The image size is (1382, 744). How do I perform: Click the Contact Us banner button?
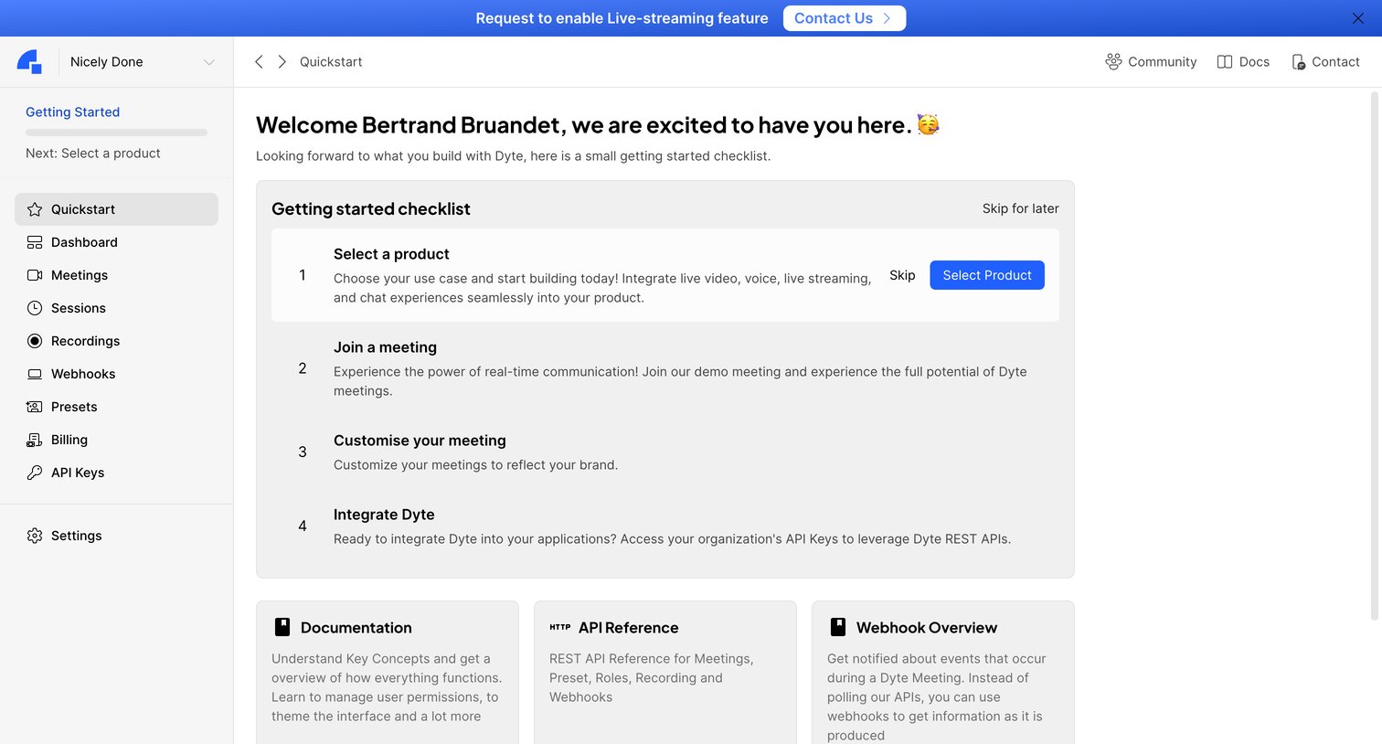coord(845,18)
